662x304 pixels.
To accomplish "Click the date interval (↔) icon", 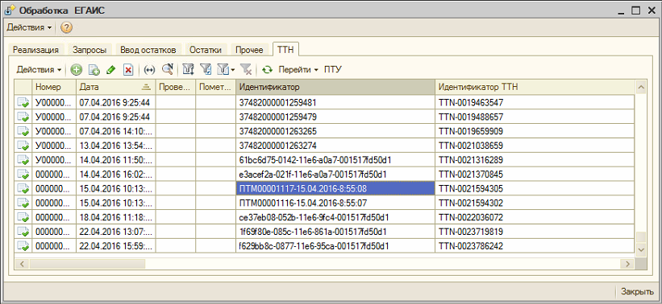I will [x=149, y=70].
